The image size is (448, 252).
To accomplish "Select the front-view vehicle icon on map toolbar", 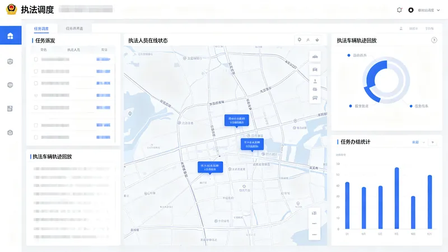I will [315, 69].
